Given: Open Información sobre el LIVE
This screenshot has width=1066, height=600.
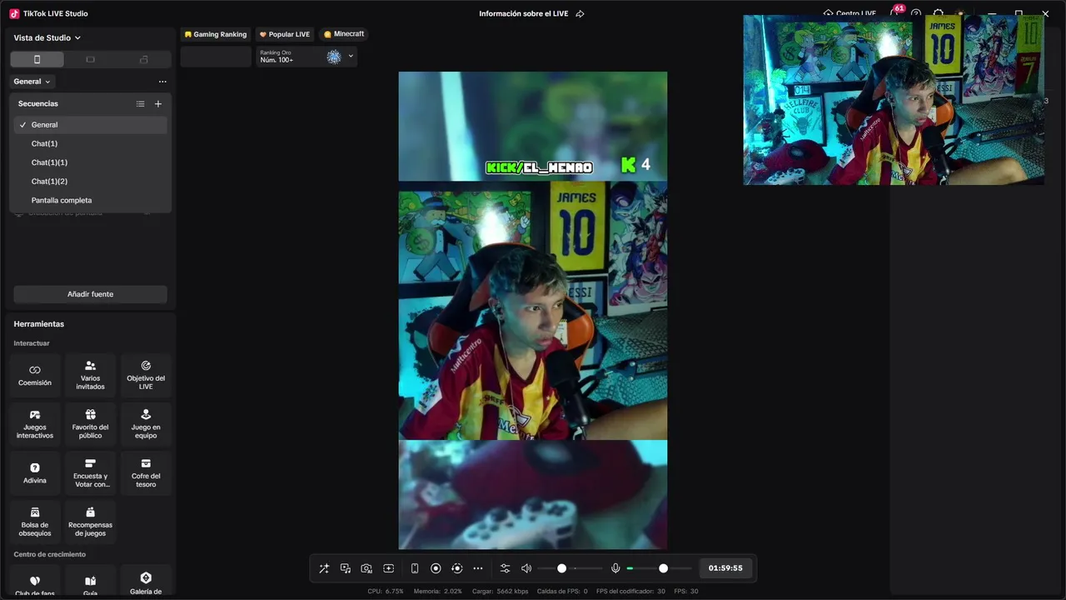Looking at the screenshot, I should click(x=526, y=13).
